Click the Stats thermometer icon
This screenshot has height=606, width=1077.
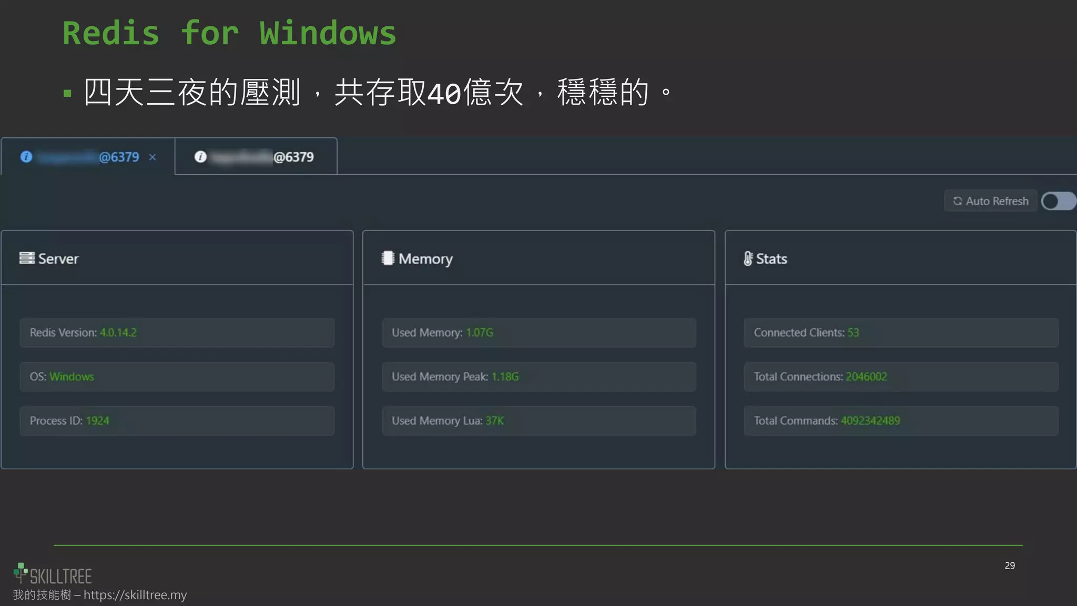(x=748, y=258)
